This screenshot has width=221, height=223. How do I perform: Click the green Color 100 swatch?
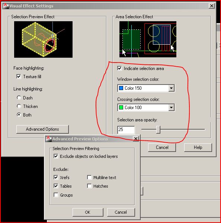(121, 108)
